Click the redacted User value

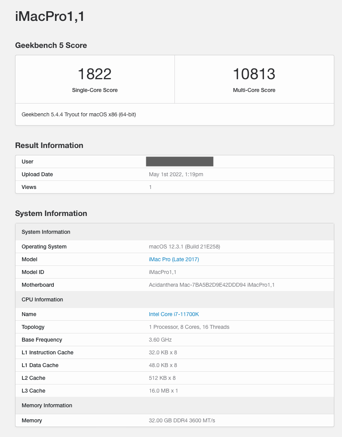pos(180,162)
